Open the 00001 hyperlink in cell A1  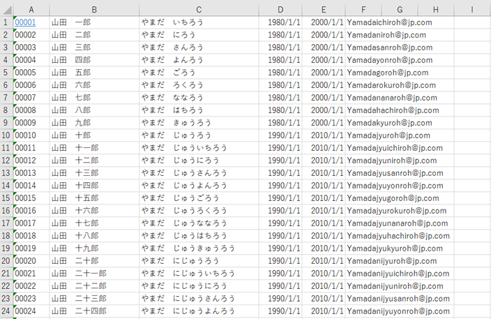[25, 22]
